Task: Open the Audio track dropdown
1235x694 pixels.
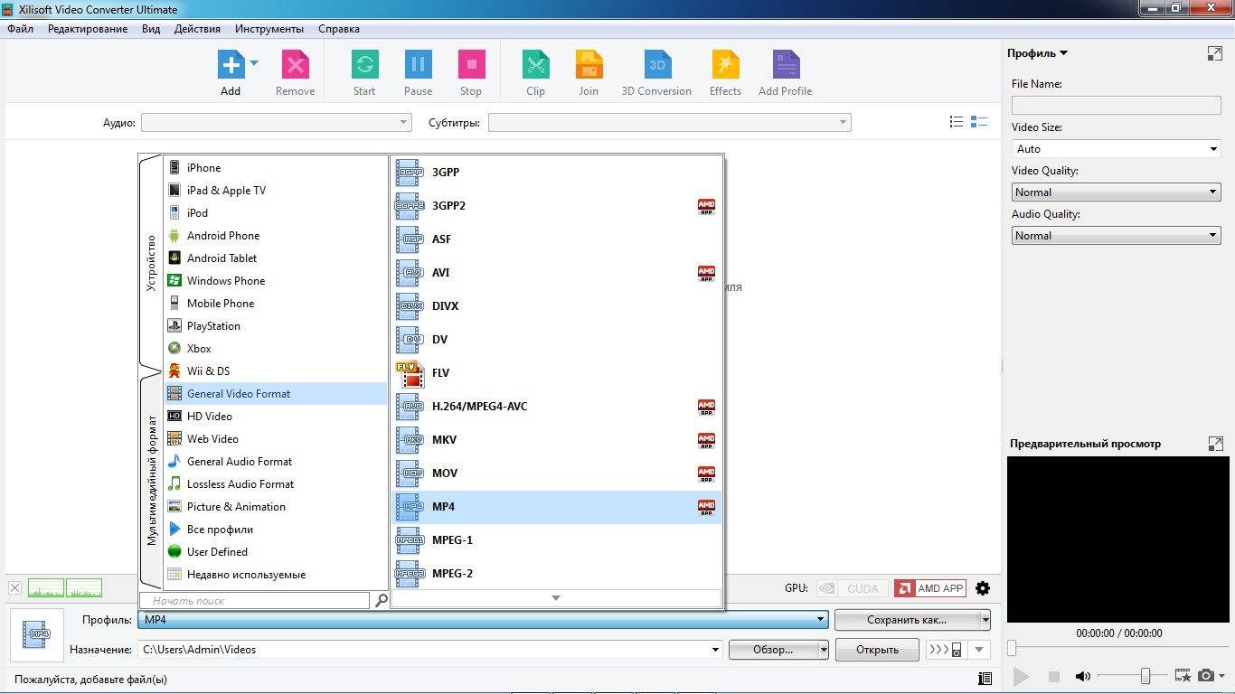Action: [x=276, y=122]
